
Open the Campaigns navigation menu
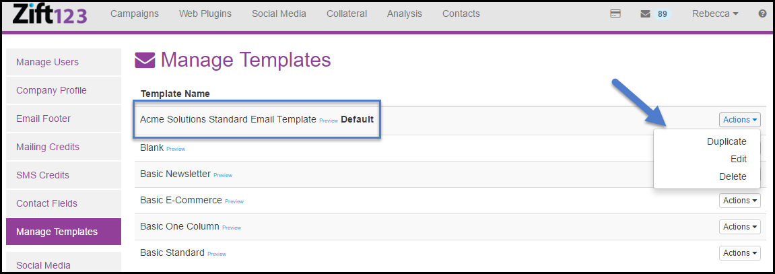click(x=135, y=13)
